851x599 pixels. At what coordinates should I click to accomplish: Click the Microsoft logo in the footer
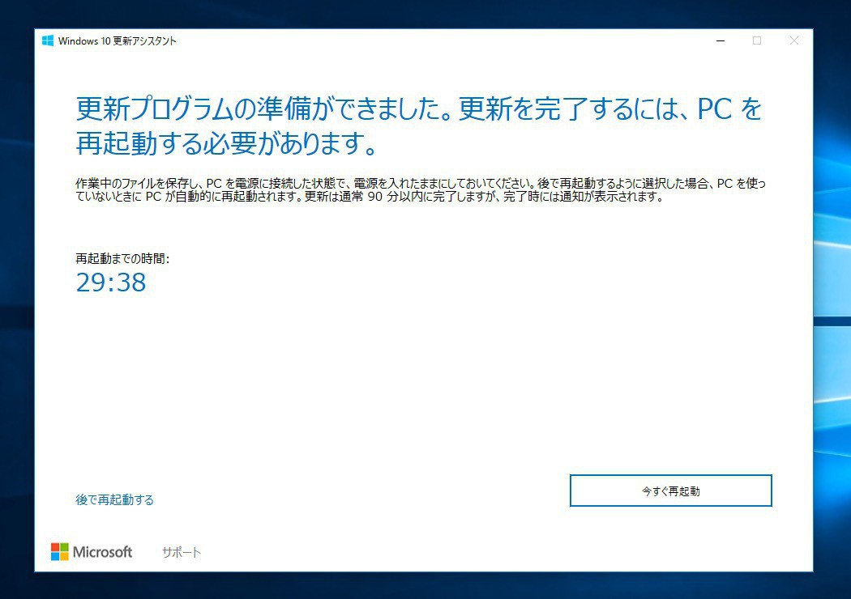click(x=91, y=552)
